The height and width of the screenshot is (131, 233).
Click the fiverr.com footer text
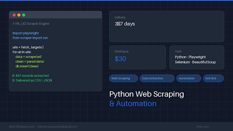(203, 127)
